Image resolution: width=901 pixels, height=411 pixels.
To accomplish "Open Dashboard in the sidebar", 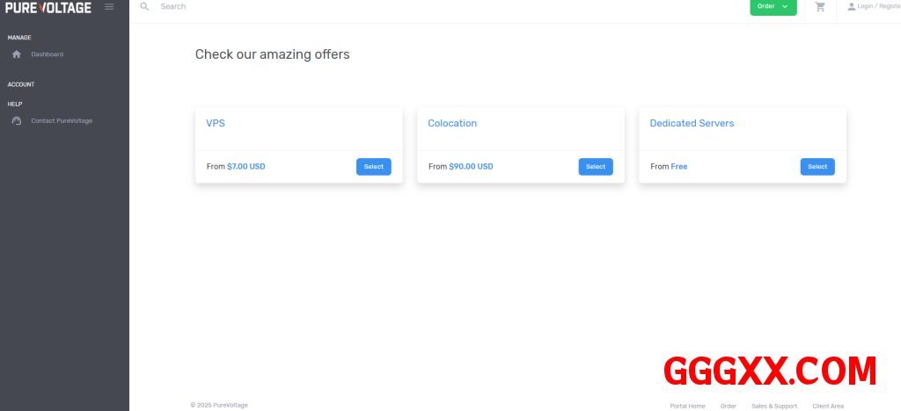I will pyautogui.click(x=48, y=54).
